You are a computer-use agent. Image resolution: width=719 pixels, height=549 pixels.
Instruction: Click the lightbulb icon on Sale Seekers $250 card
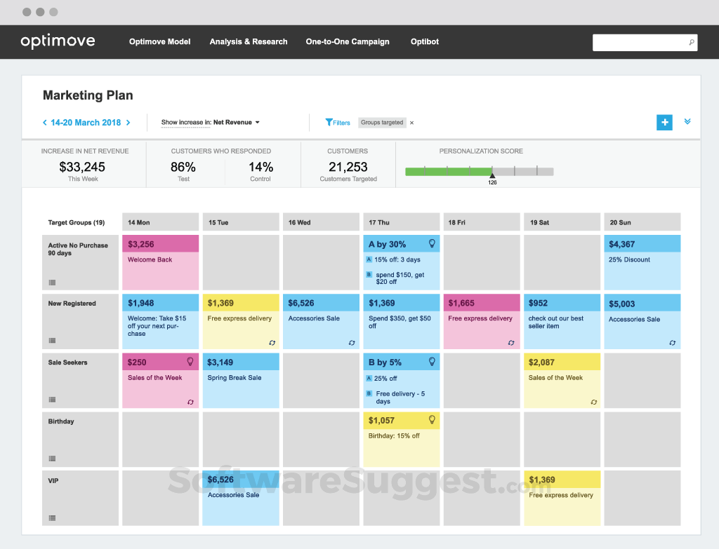(x=190, y=361)
